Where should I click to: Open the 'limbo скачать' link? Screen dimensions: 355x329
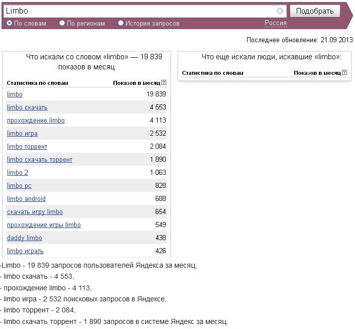27,107
